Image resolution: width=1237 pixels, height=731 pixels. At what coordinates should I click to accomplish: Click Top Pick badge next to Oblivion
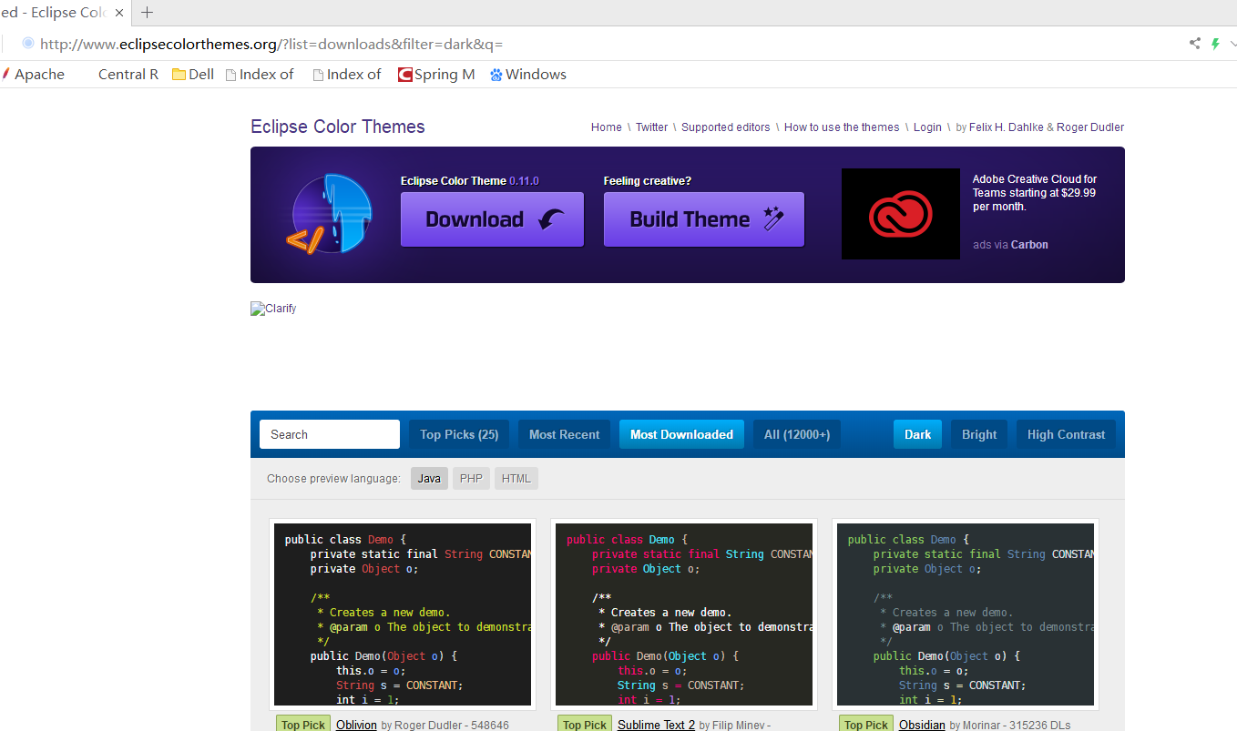pyautogui.click(x=303, y=724)
